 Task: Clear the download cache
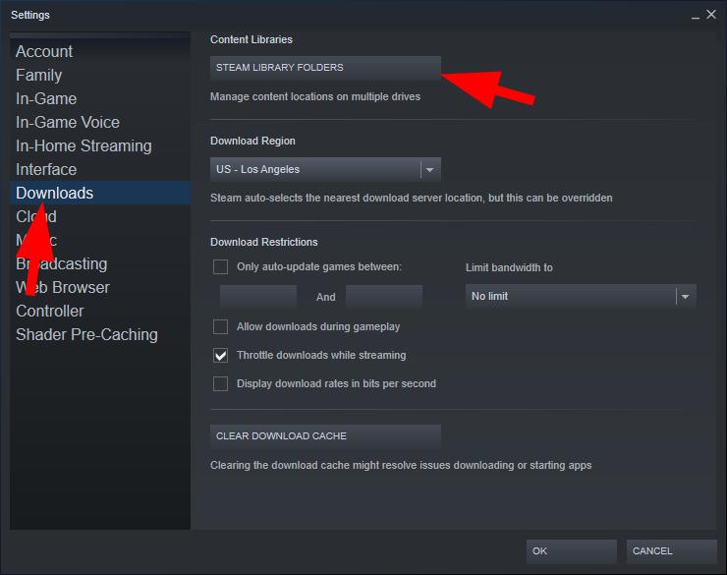pyautogui.click(x=325, y=436)
